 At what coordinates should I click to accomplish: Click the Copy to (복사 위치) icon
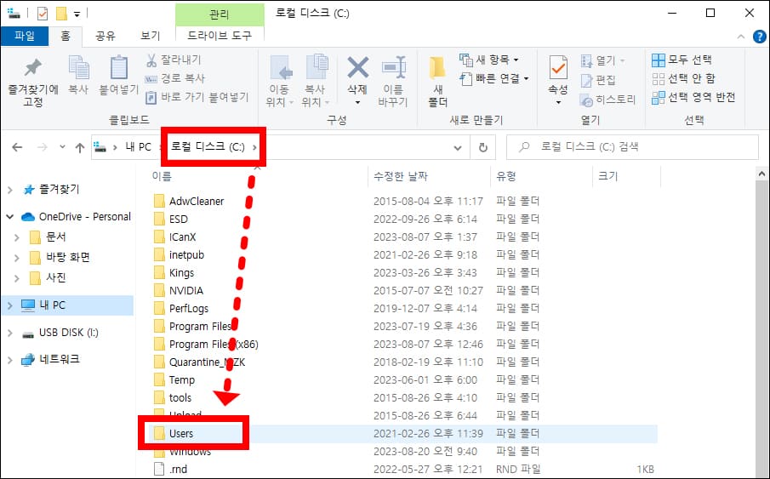(x=317, y=68)
